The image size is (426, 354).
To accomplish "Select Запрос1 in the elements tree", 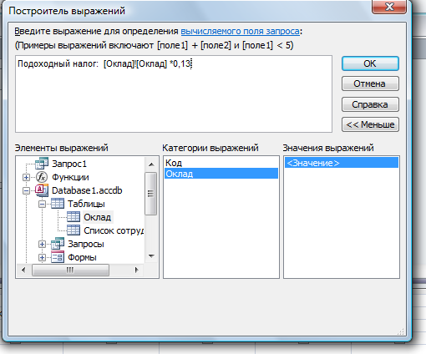I will (x=69, y=164).
